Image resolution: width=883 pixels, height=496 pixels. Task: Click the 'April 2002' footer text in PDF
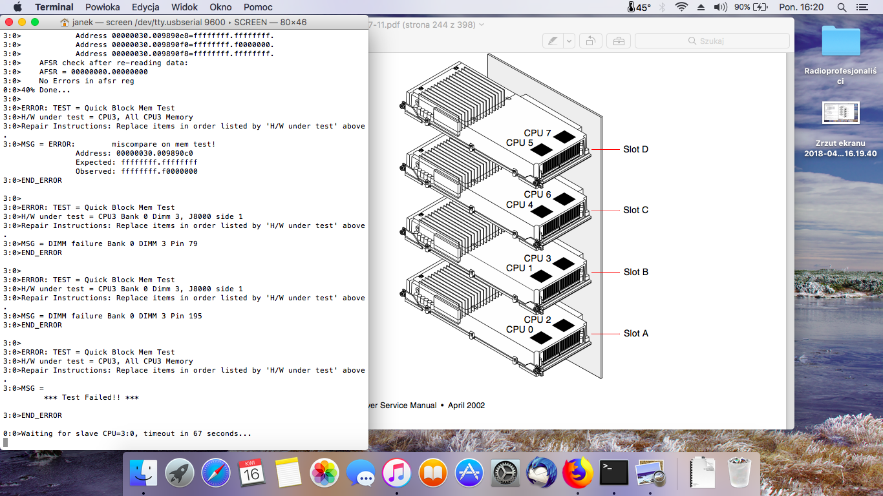coord(466,406)
